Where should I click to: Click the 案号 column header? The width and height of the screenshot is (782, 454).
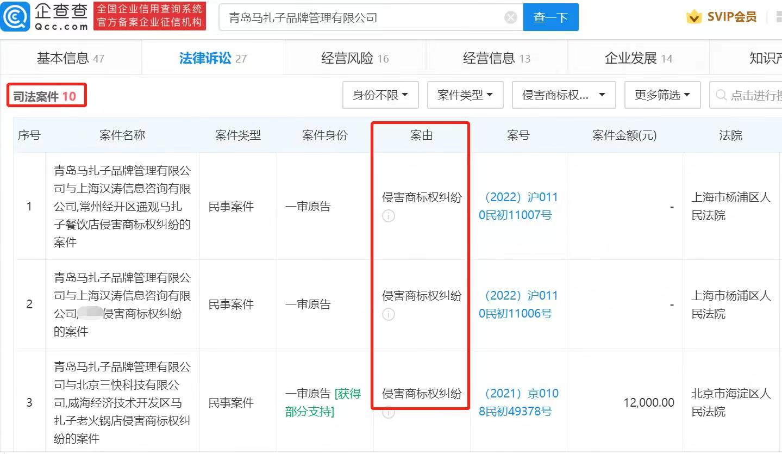(x=518, y=135)
